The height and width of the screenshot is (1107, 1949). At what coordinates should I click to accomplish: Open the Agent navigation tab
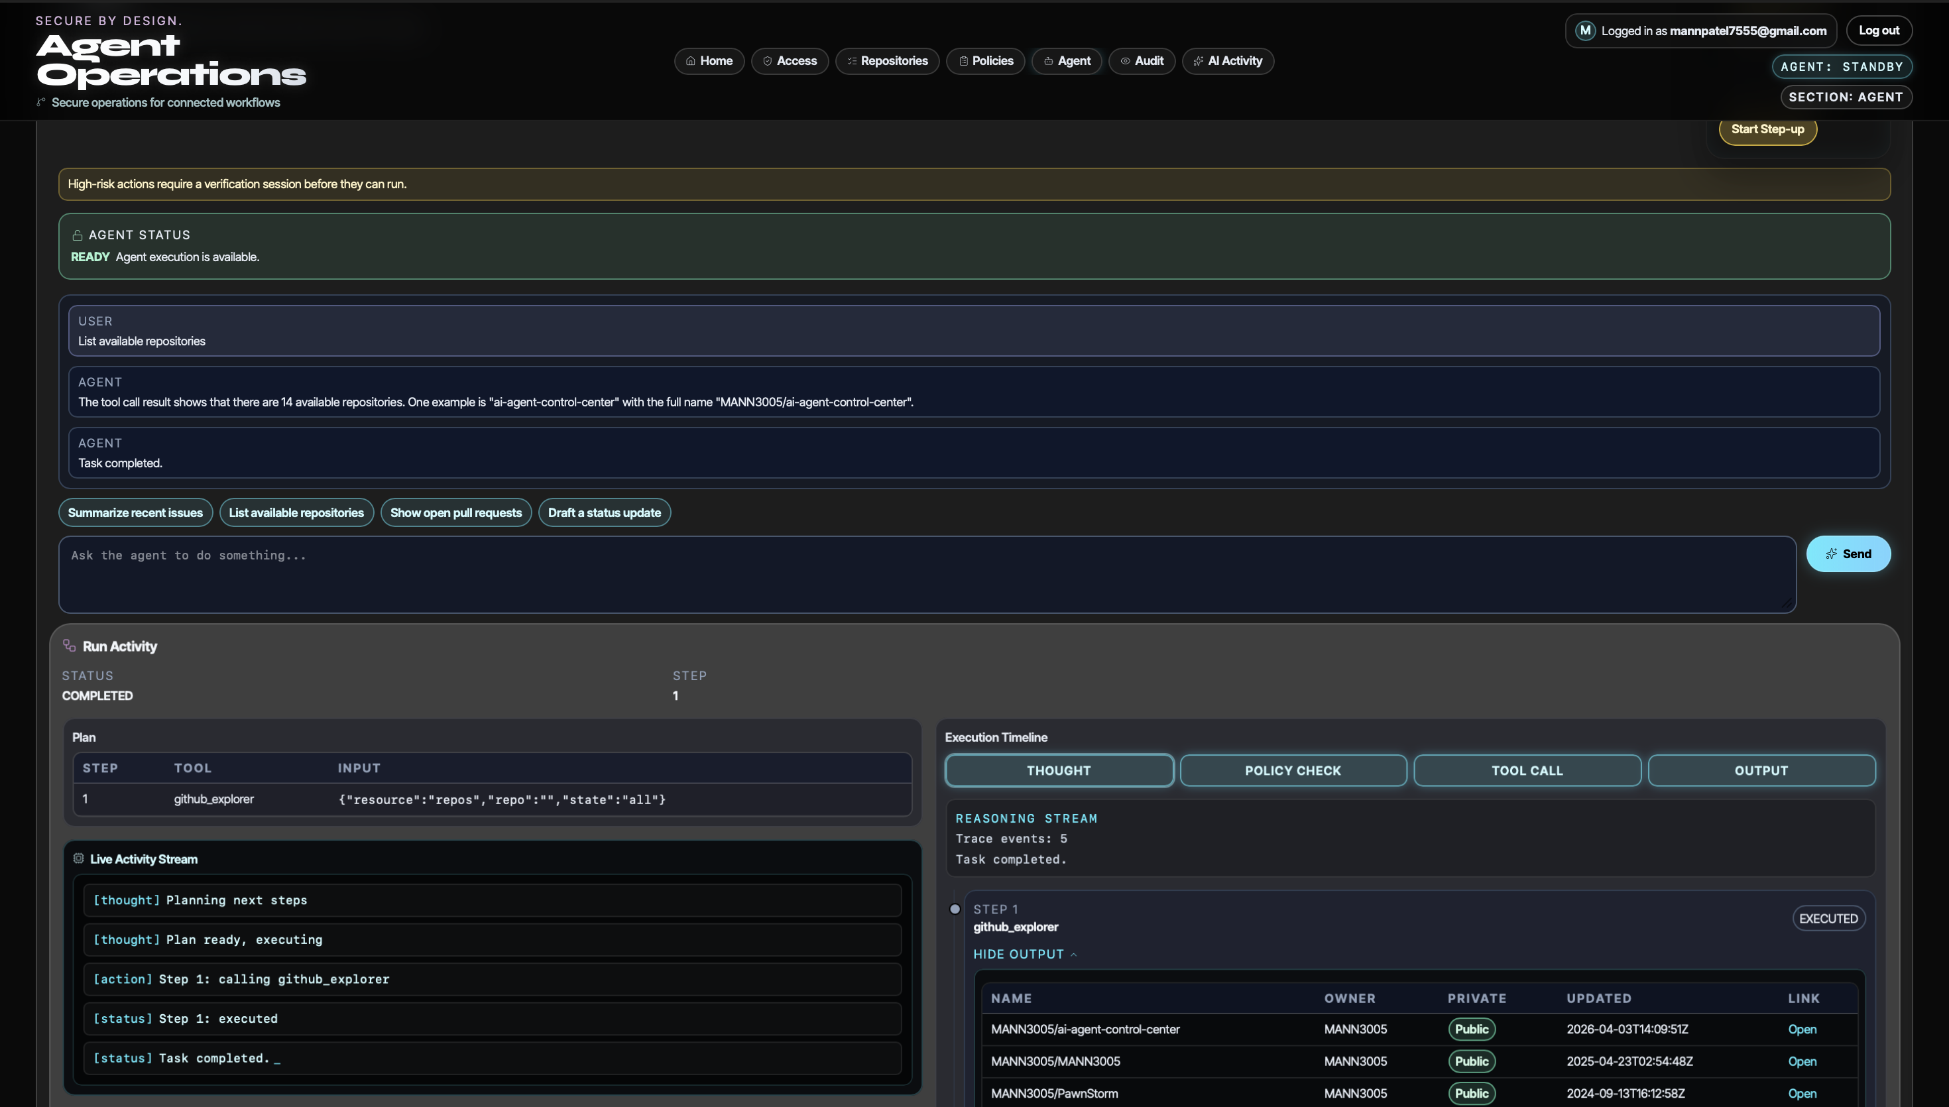coord(1067,61)
